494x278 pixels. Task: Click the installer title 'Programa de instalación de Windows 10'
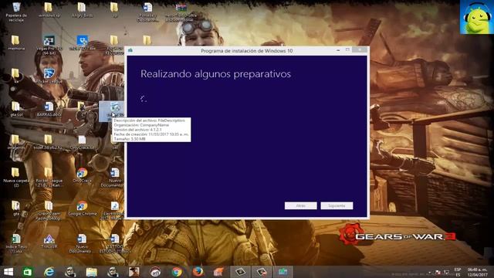(247, 51)
